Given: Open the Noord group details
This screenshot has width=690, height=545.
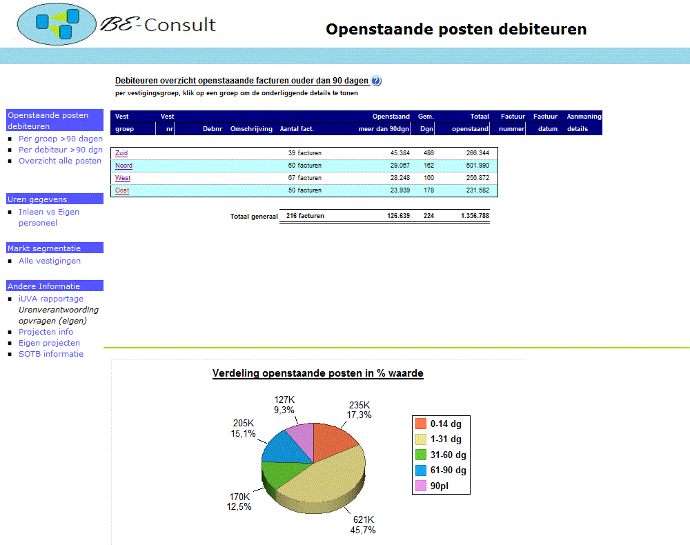Looking at the screenshot, I should [124, 166].
